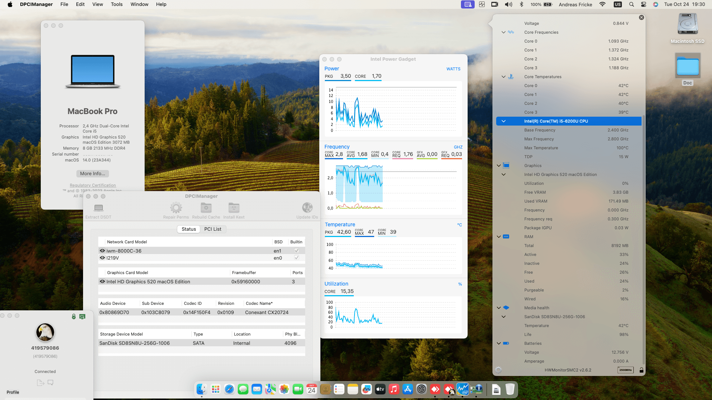Click Rebuild Cache toolbar icon
Screen dimensions: 712x400
(x=206, y=207)
